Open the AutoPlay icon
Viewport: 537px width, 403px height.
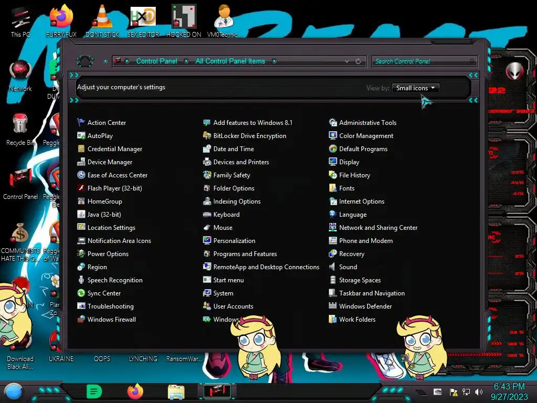coord(81,136)
